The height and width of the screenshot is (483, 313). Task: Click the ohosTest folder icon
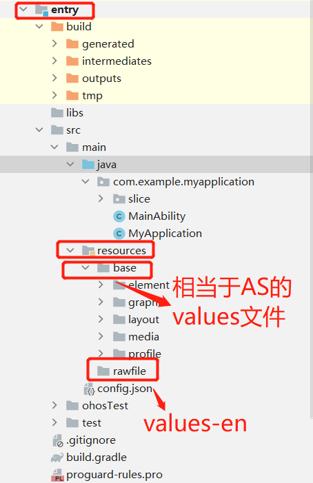pyautogui.click(x=72, y=406)
